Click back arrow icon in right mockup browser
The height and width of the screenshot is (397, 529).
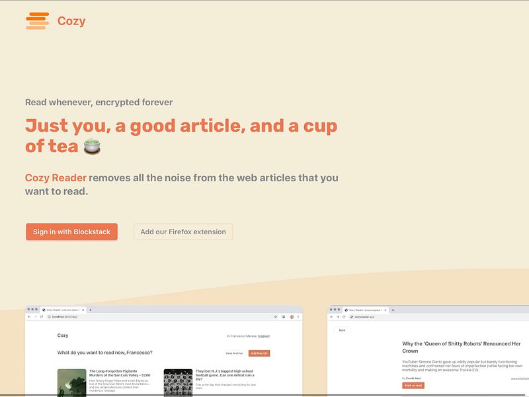click(332, 317)
